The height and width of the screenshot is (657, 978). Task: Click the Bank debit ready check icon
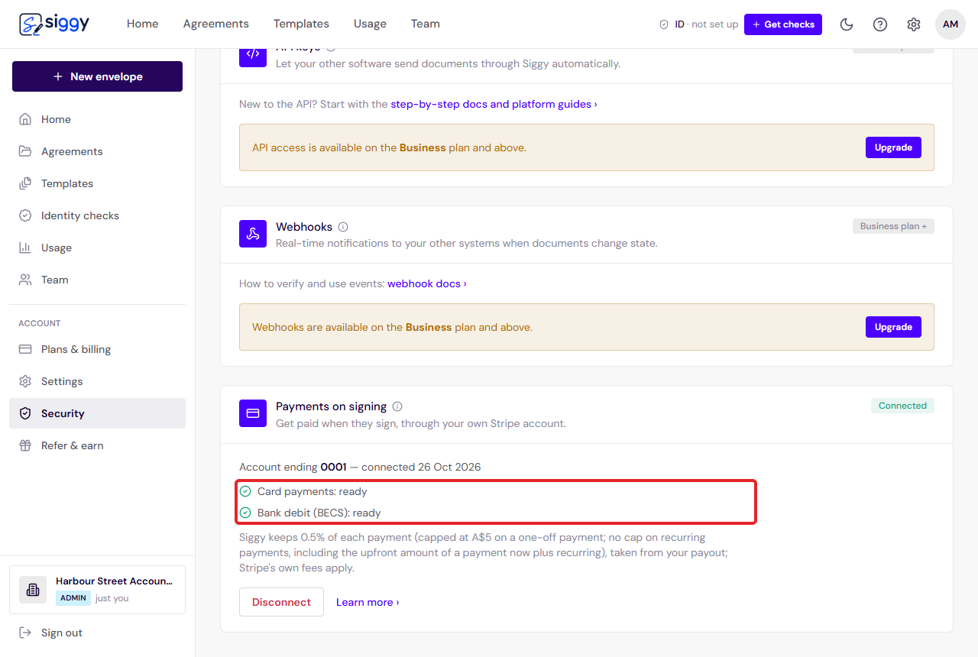pos(245,513)
